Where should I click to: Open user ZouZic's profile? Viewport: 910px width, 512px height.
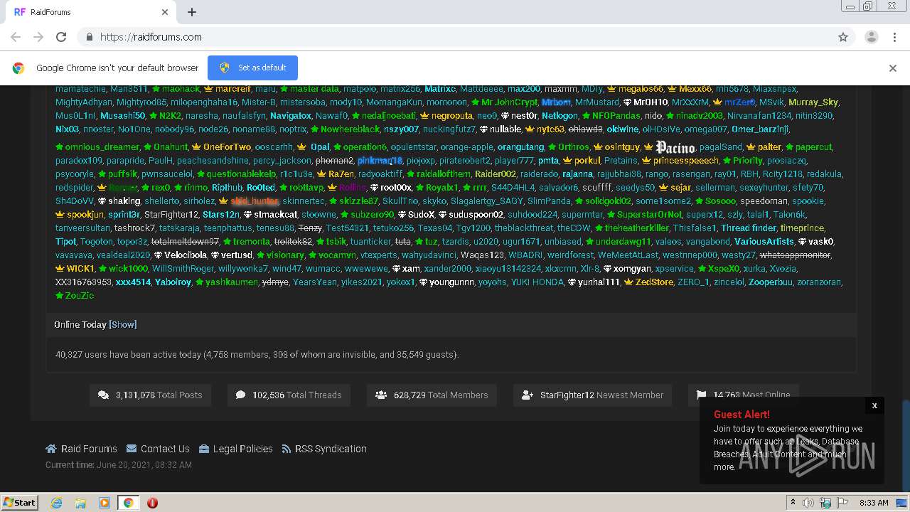tap(79, 296)
